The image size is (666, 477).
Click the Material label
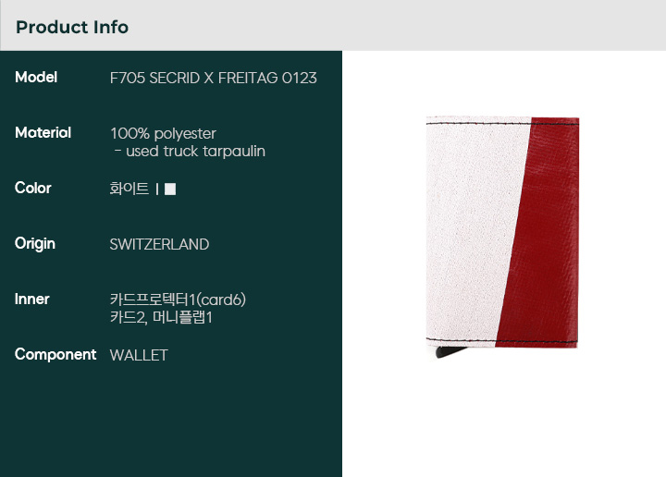[x=43, y=133]
